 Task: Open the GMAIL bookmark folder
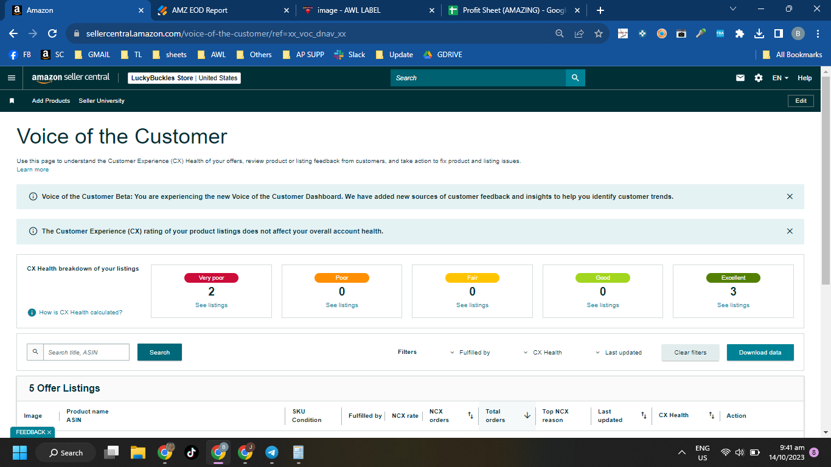coord(92,55)
